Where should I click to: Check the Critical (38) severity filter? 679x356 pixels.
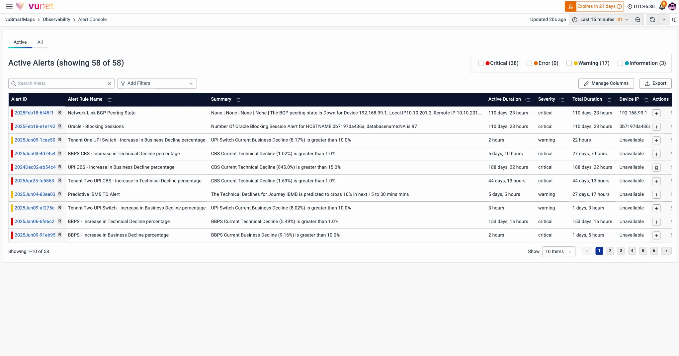point(480,63)
